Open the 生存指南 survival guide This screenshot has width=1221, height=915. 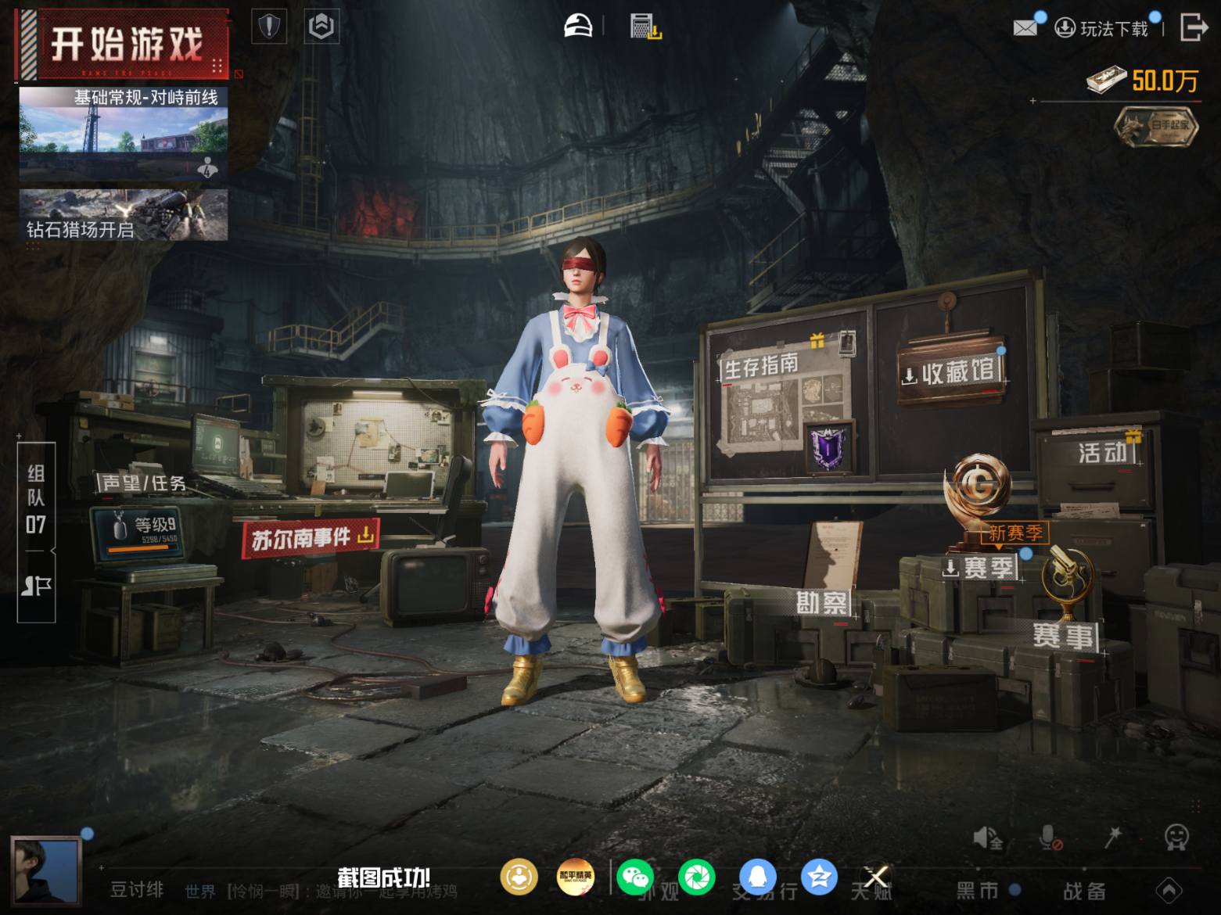[760, 365]
